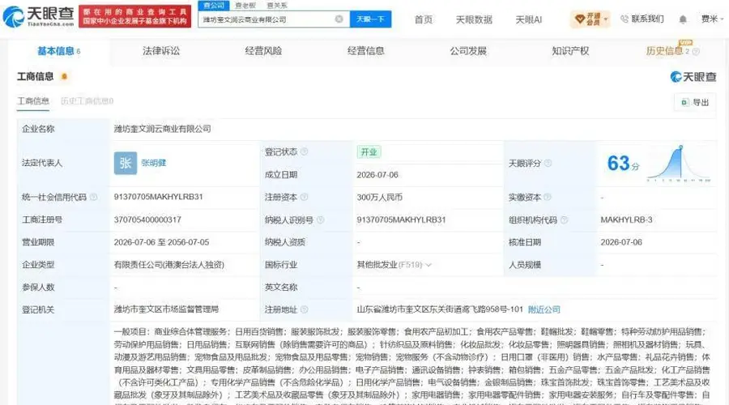This screenshot has height=405, width=729.
Task: Click the diamond VIP icon for 开通会员
Action: [580, 19]
